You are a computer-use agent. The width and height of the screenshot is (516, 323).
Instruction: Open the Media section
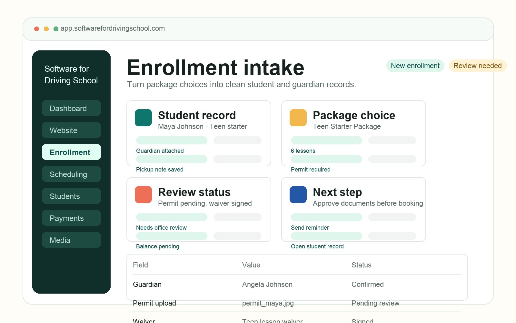[71, 240]
